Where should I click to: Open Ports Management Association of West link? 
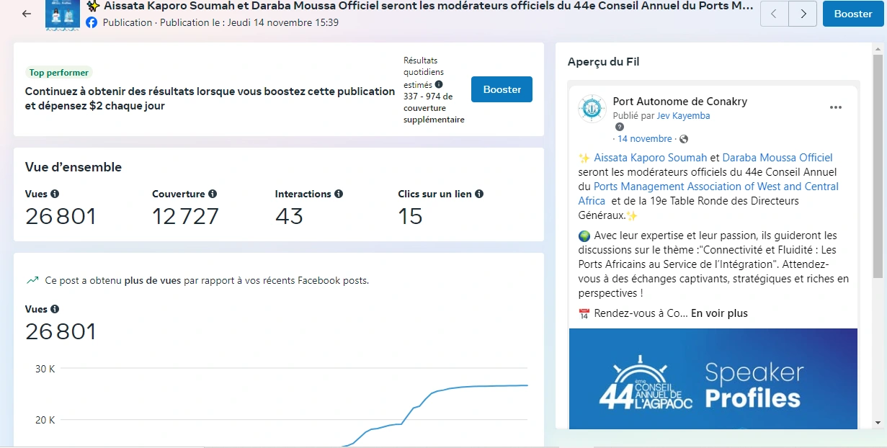coord(708,193)
